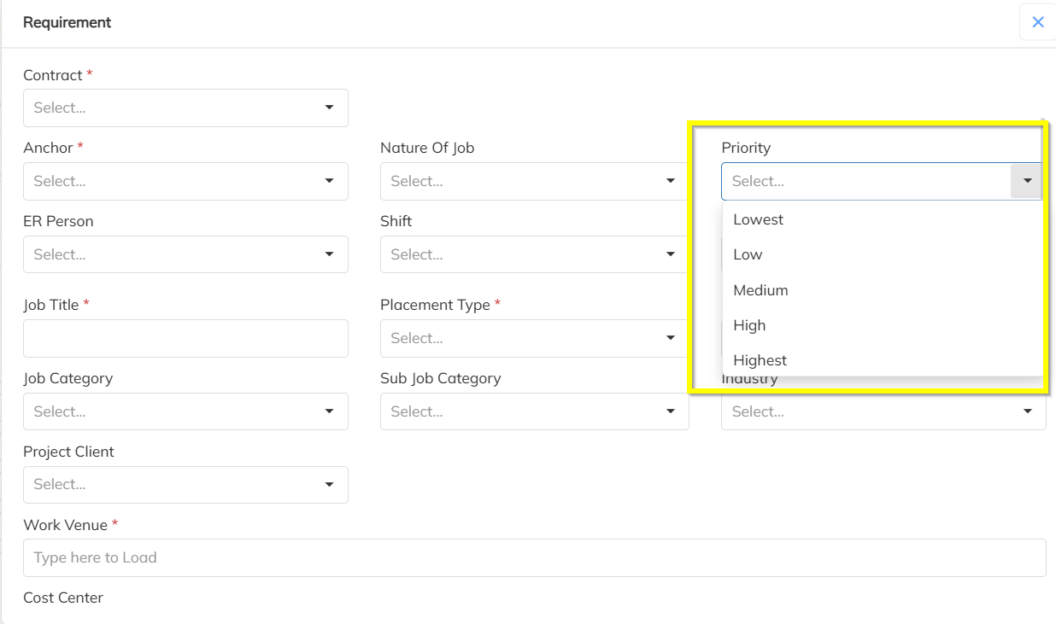Open the Project Client dropdown
1056x624 pixels.
tap(185, 484)
